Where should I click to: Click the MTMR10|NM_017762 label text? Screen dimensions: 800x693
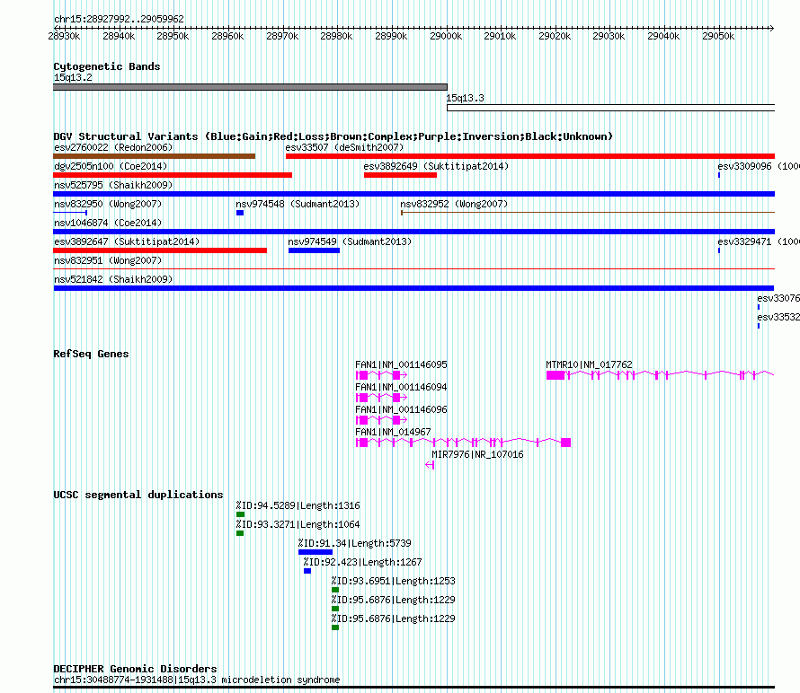click(x=590, y=364)
